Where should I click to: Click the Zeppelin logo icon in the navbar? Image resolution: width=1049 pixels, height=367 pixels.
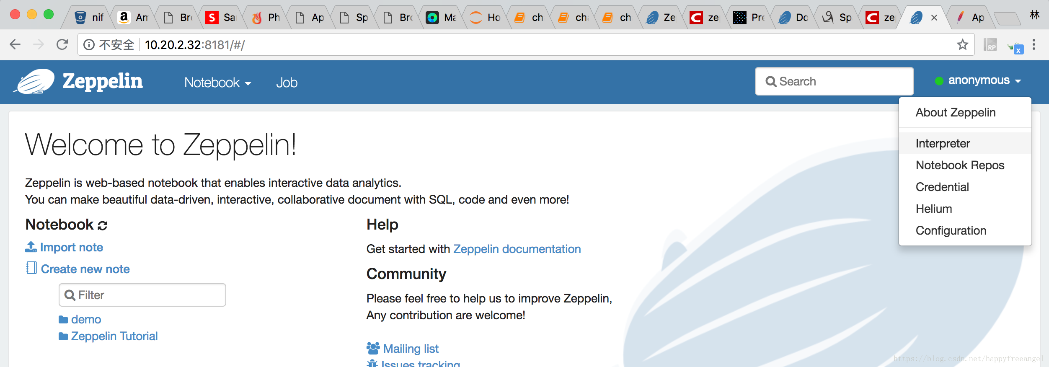pos(34,81)
